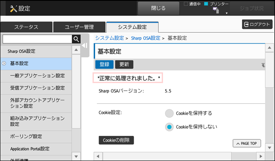Toggle the プリンター indicator box
The image size is (275, 161).
point(206,4)
